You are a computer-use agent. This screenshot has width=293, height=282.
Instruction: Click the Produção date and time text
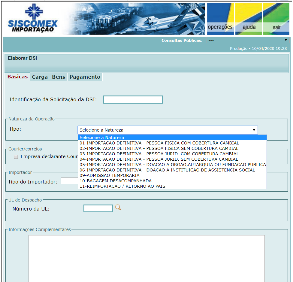[258, 49]
